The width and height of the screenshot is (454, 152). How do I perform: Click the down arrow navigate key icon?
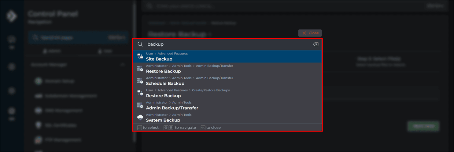pos(171,128)
